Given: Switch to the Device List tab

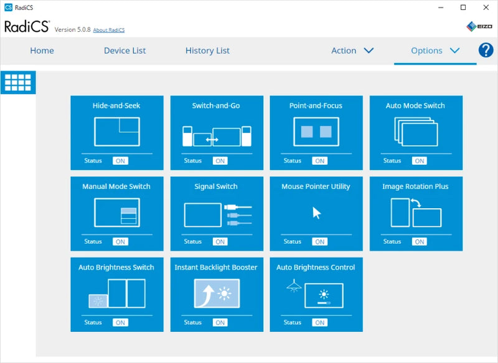Looking at the screenshot, I should tap(125, 51).
